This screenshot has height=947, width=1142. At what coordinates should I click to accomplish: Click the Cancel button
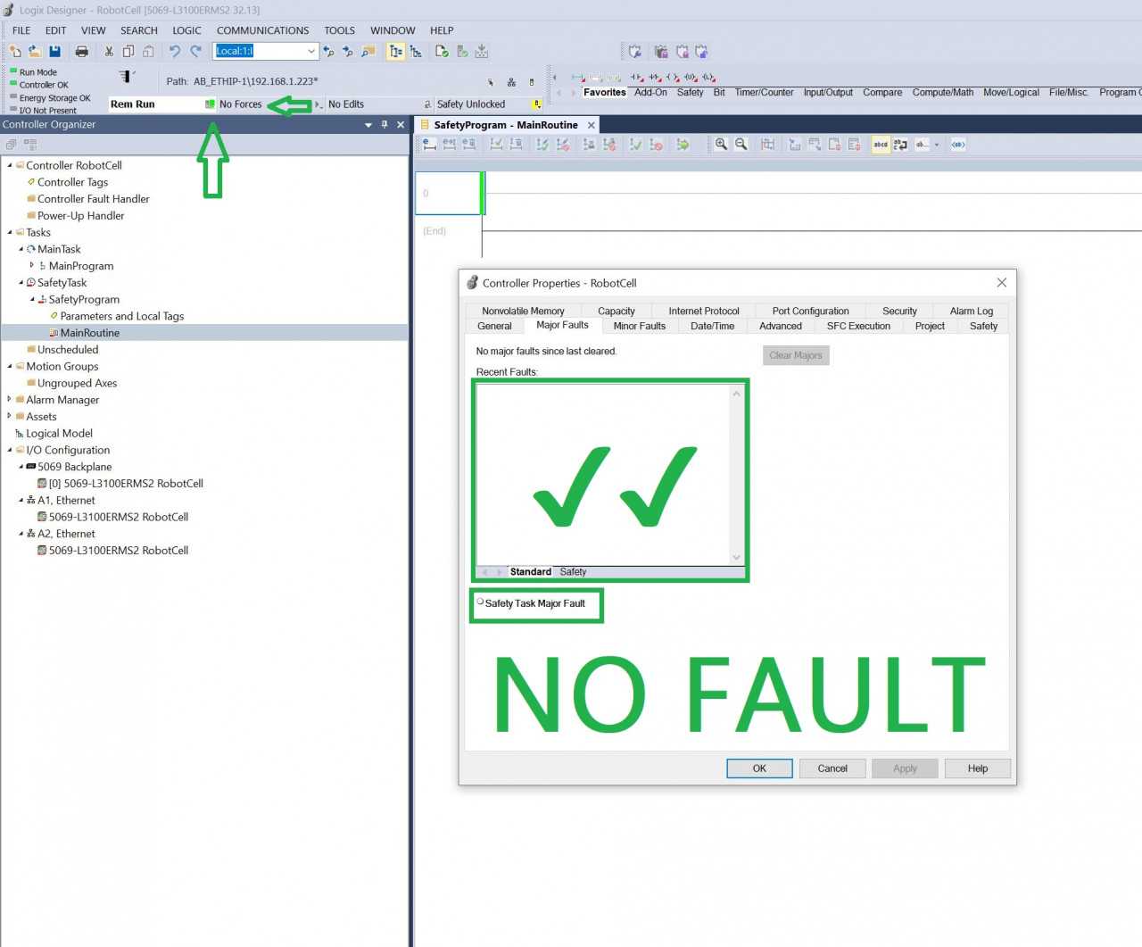(x=832, y=768)
